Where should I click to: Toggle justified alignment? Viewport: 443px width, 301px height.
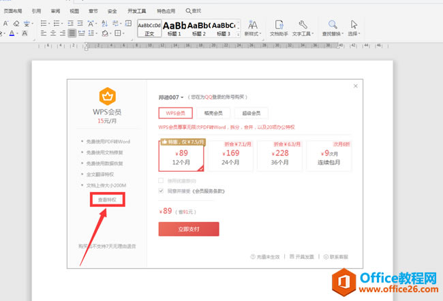pos(72,33)
